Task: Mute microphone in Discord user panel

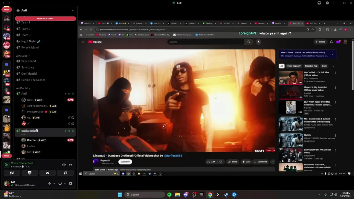Action: 50,183
